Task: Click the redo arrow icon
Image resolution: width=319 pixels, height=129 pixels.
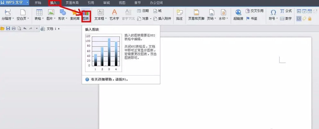Action: coord(31,28)
